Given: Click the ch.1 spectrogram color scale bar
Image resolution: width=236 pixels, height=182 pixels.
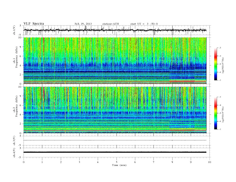Looking at the screenshot, I should (215, 64).
